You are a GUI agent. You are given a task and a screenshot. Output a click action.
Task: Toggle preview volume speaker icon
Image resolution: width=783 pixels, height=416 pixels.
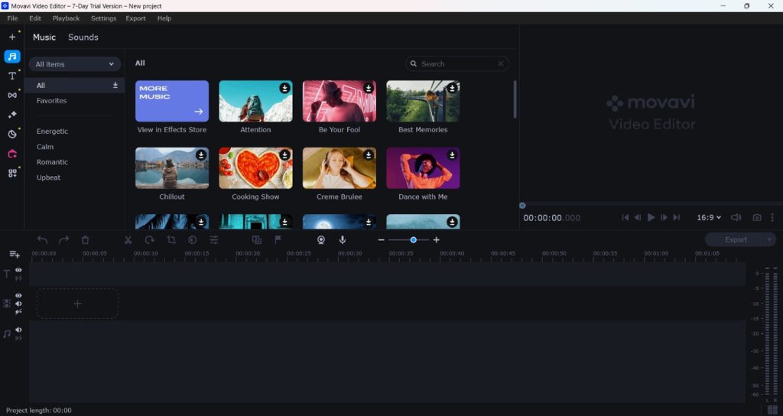(x=736, y=218)
